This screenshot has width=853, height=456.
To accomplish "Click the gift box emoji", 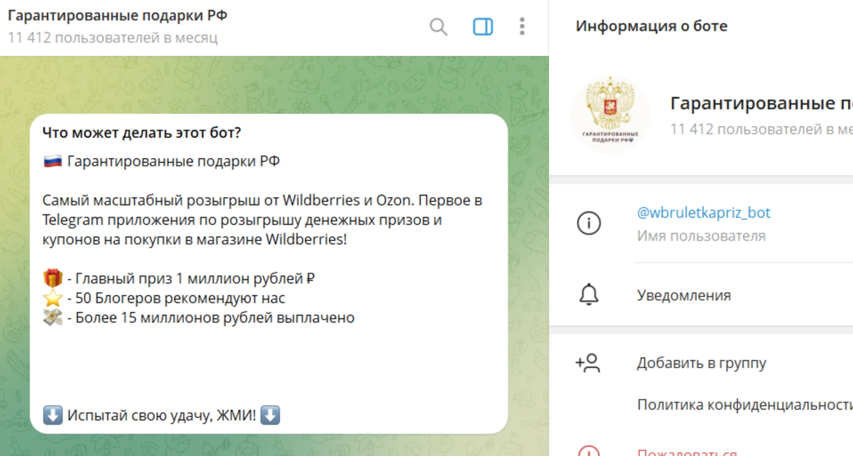I will (x=53, y=278).
